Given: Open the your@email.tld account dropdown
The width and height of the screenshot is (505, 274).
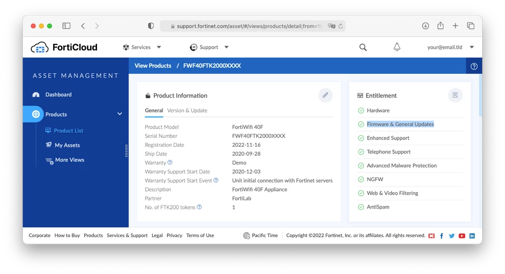Looking at the screenshot, I should (450, 47).
